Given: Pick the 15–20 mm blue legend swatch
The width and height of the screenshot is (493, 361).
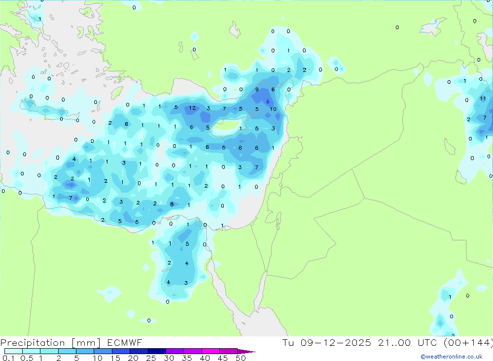Looking at the screenshot, I should click(121, 351).
